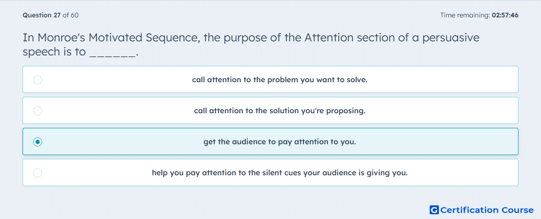Screen dimensions: 541x219
Task: Click answer text 'get the audience to pay attention to you'
Action: click(280, 142)
